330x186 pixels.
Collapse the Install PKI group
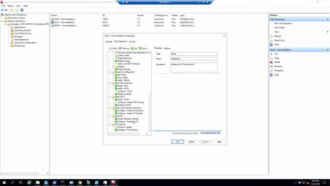pyautogui.click(x=110, y=116)
